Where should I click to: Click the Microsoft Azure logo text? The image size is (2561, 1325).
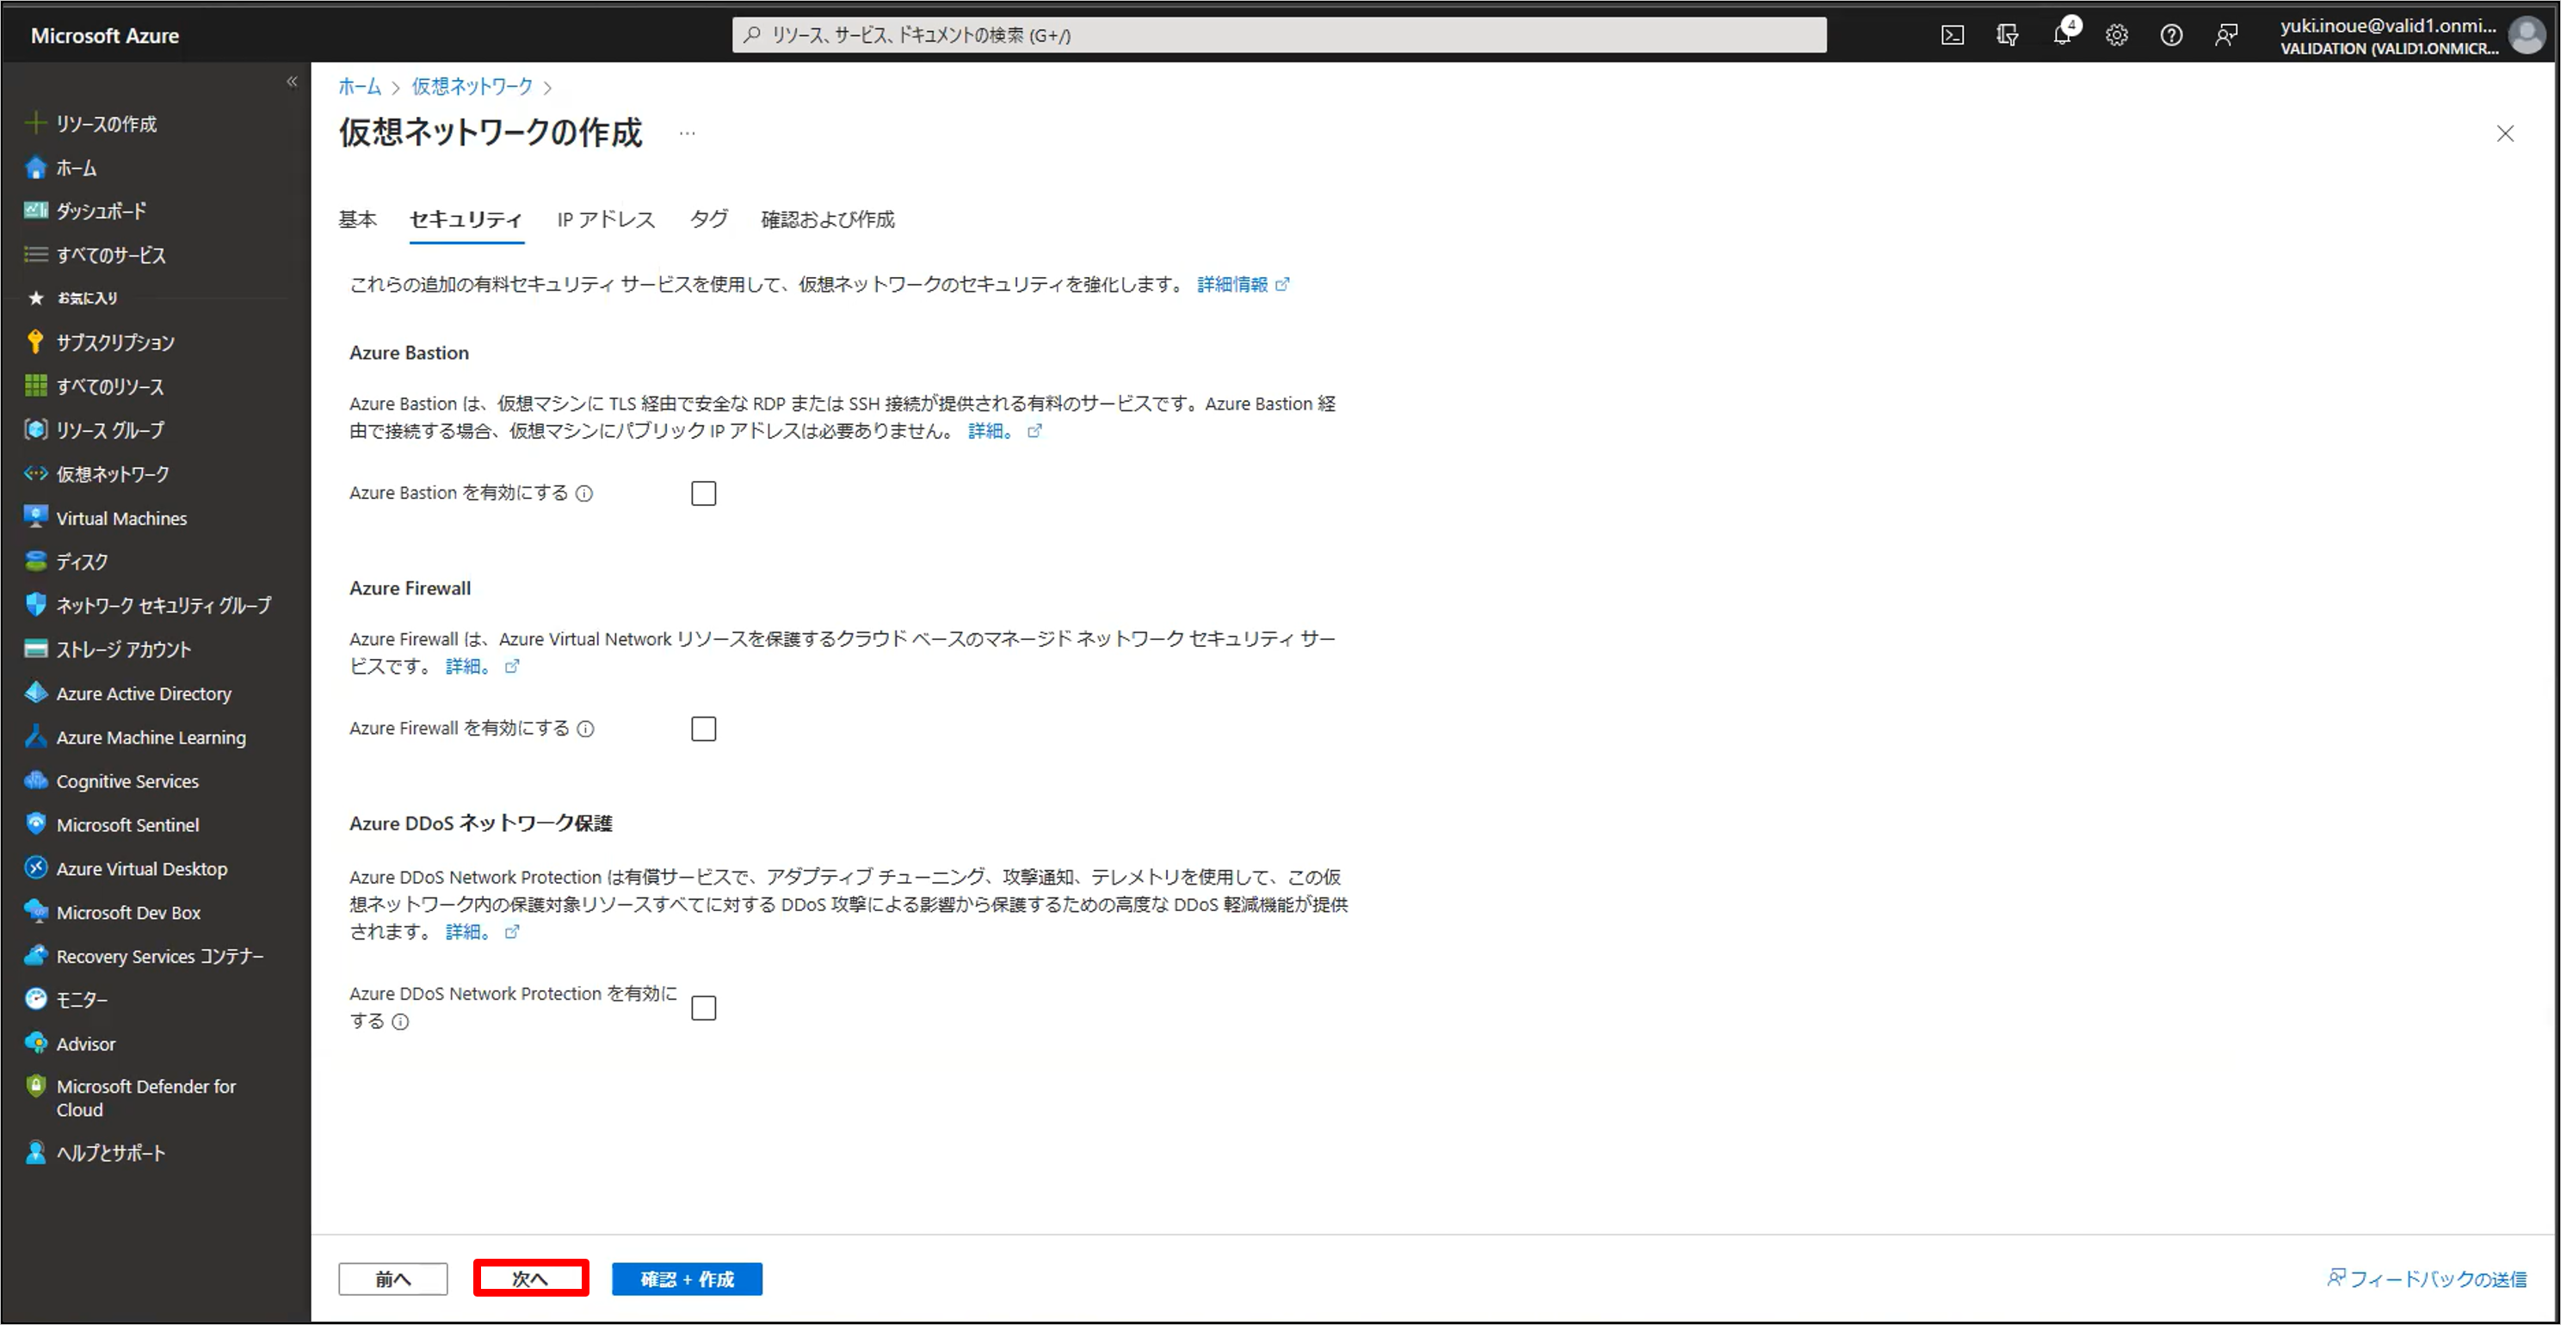click(x=104, y=36)
